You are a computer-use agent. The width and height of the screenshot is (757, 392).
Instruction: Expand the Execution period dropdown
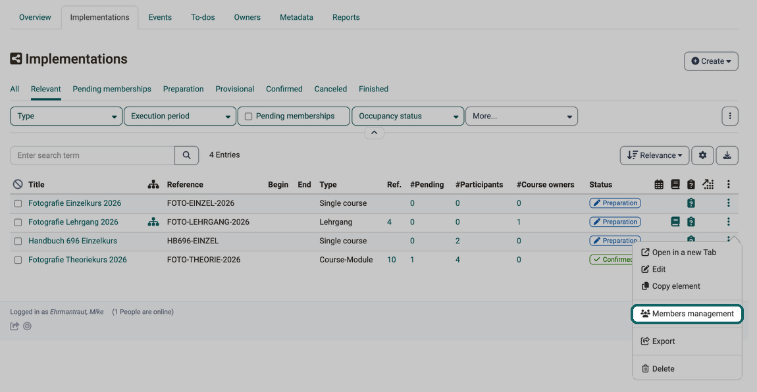[x=180, y=116]
